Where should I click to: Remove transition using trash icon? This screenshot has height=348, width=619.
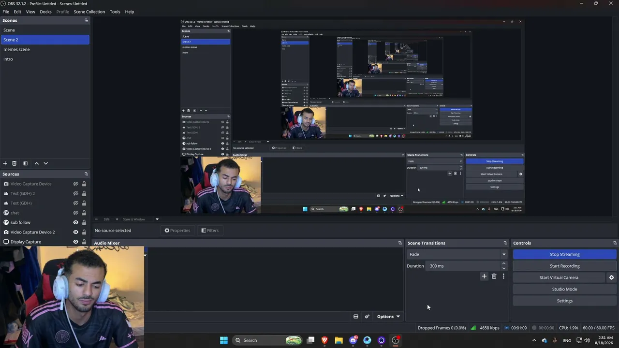pos(494,276)
